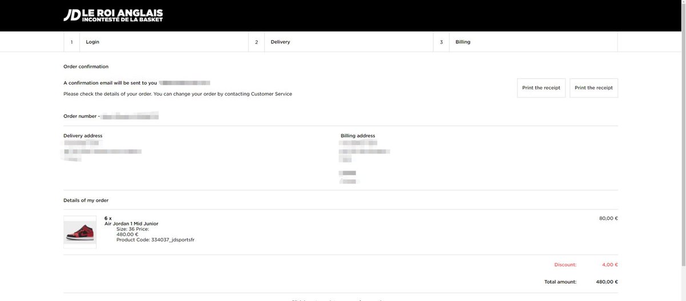Click the 4,00 € discount value
Image resolution: width=686 pixels, height=301 pixels.
tap(610, 264)
